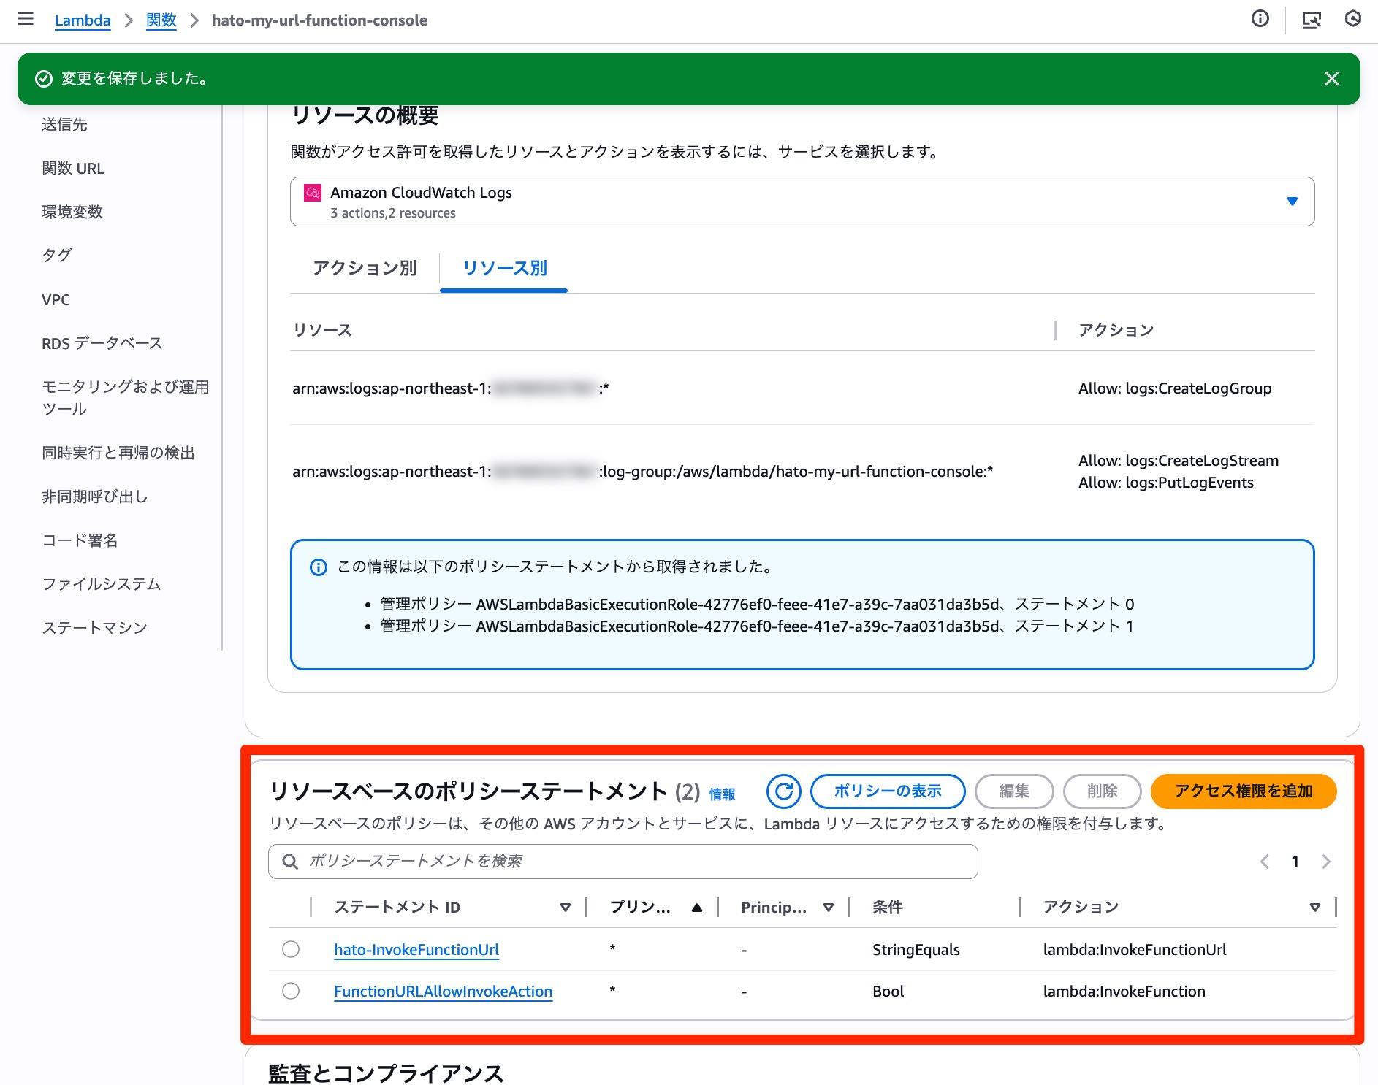Click the info icon in the blue callout

tap(319, 567)
